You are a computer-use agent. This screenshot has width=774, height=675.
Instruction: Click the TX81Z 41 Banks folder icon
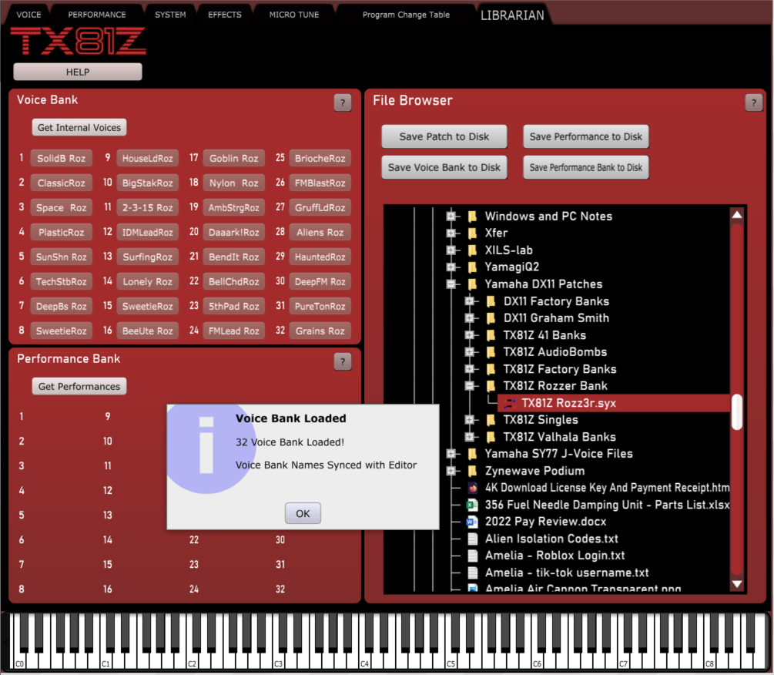(x=491, y=335)
